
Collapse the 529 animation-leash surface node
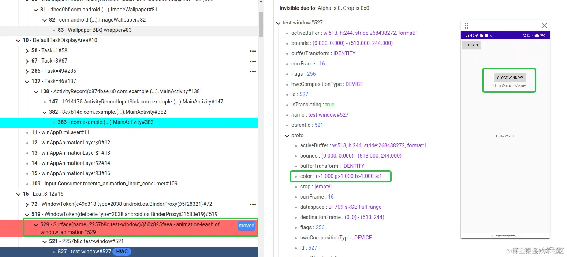click(x=36, y=225)
